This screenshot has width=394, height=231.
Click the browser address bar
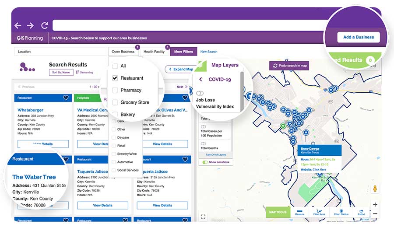click(x=191, y=25)
